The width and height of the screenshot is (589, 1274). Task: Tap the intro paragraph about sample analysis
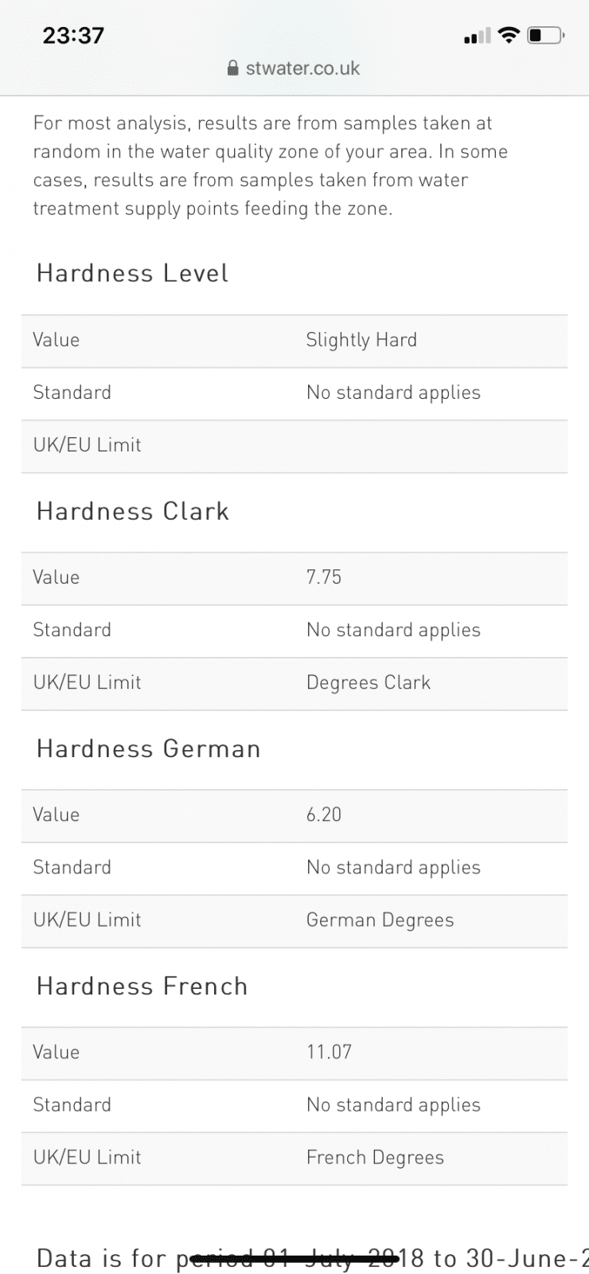(271, 166)
